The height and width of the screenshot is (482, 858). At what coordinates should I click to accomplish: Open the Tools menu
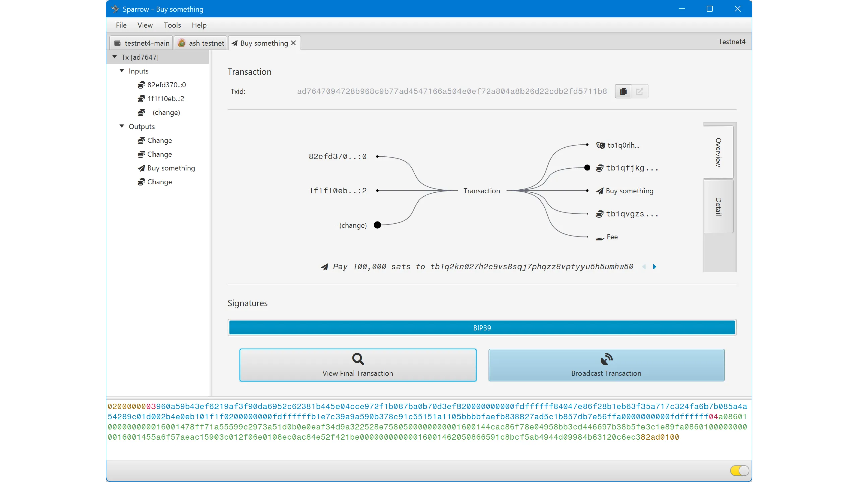click(x=172, y=25)
